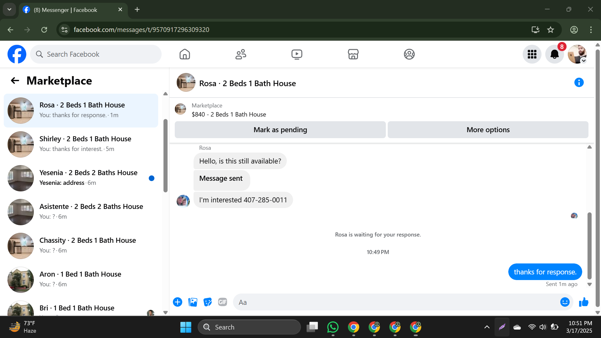Click Rosa's seen indicator avatar
This screenshot has height=338, width=601.
pyautogui.click(x=574, y=216)
